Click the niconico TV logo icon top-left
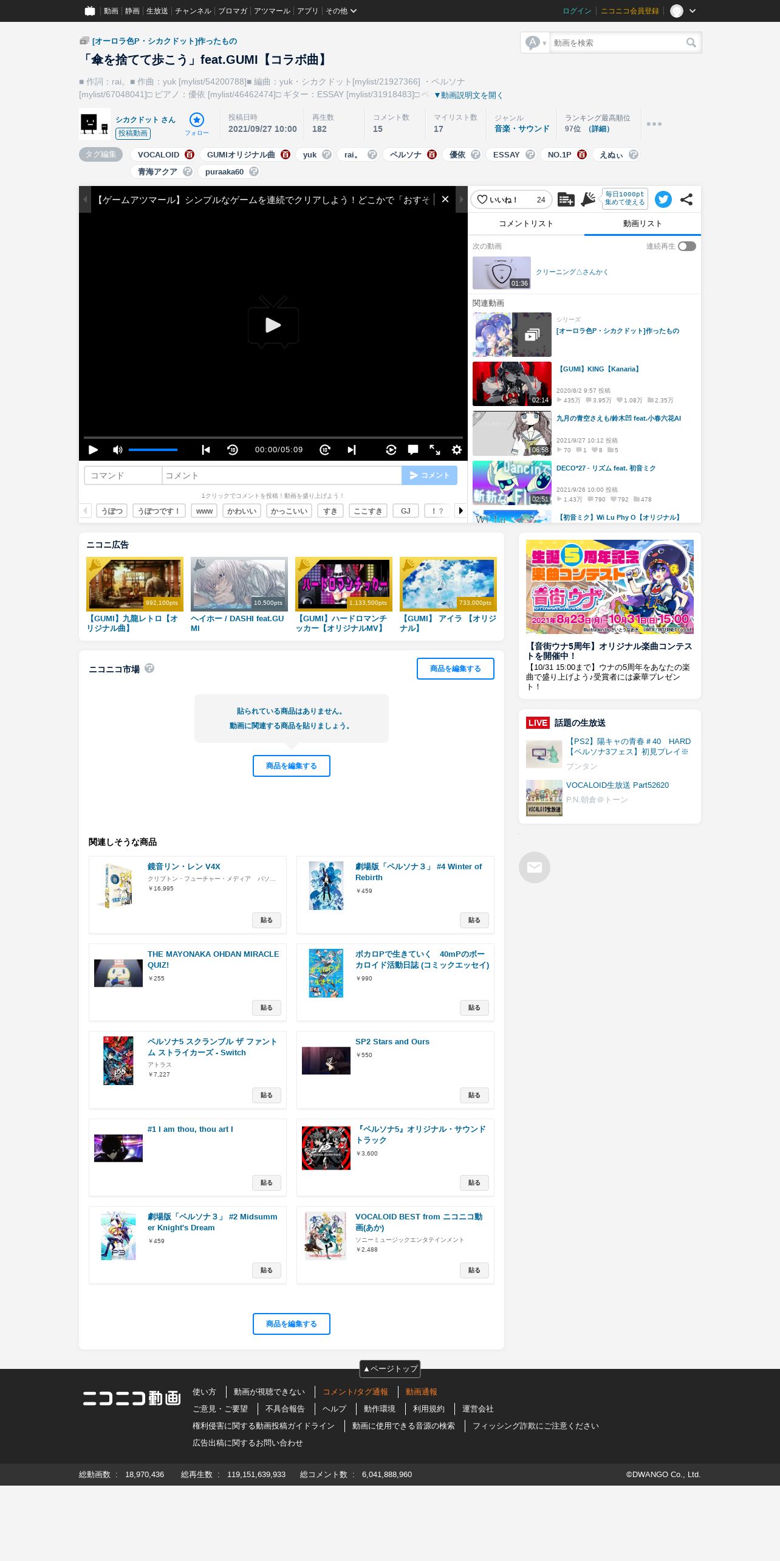This screenshot has width=780, height=1561. click(90, 11)
